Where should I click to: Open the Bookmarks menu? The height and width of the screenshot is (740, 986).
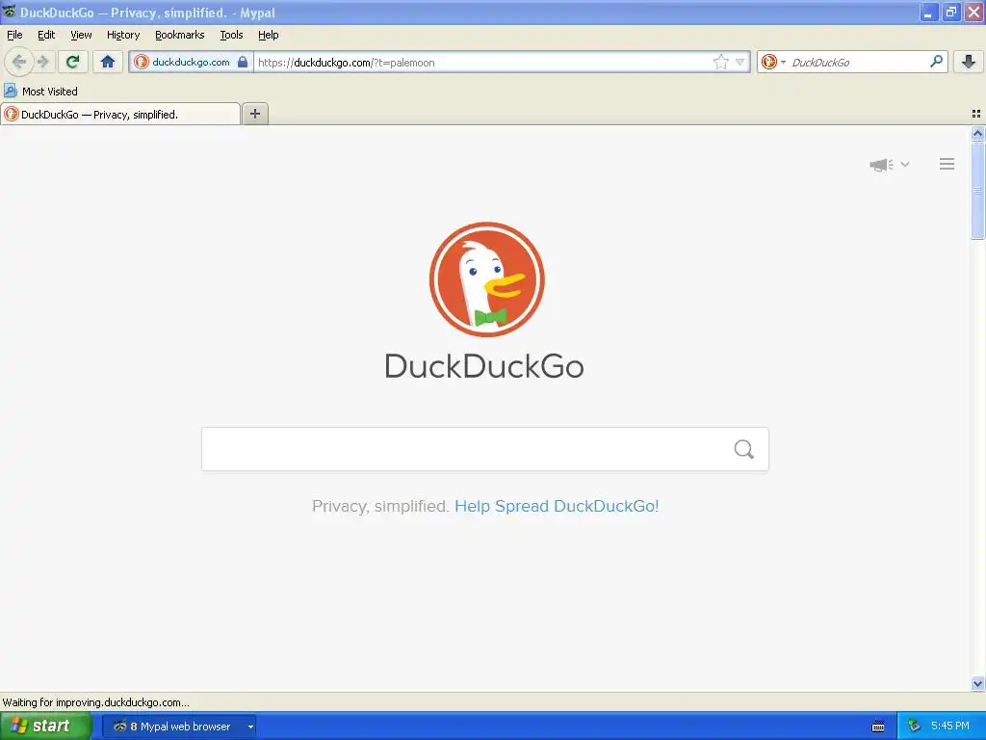180,35
